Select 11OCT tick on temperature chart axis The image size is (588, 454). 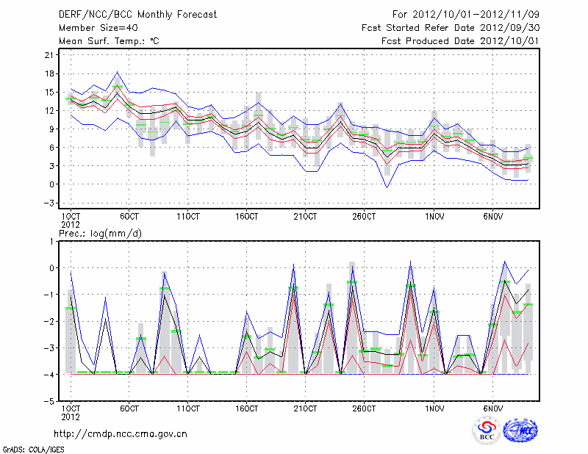pos(188,217)
